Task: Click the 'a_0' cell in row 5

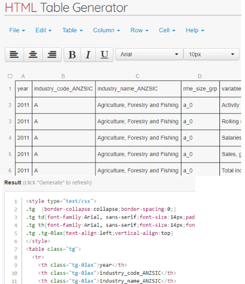Action: (x=200, y=154)
